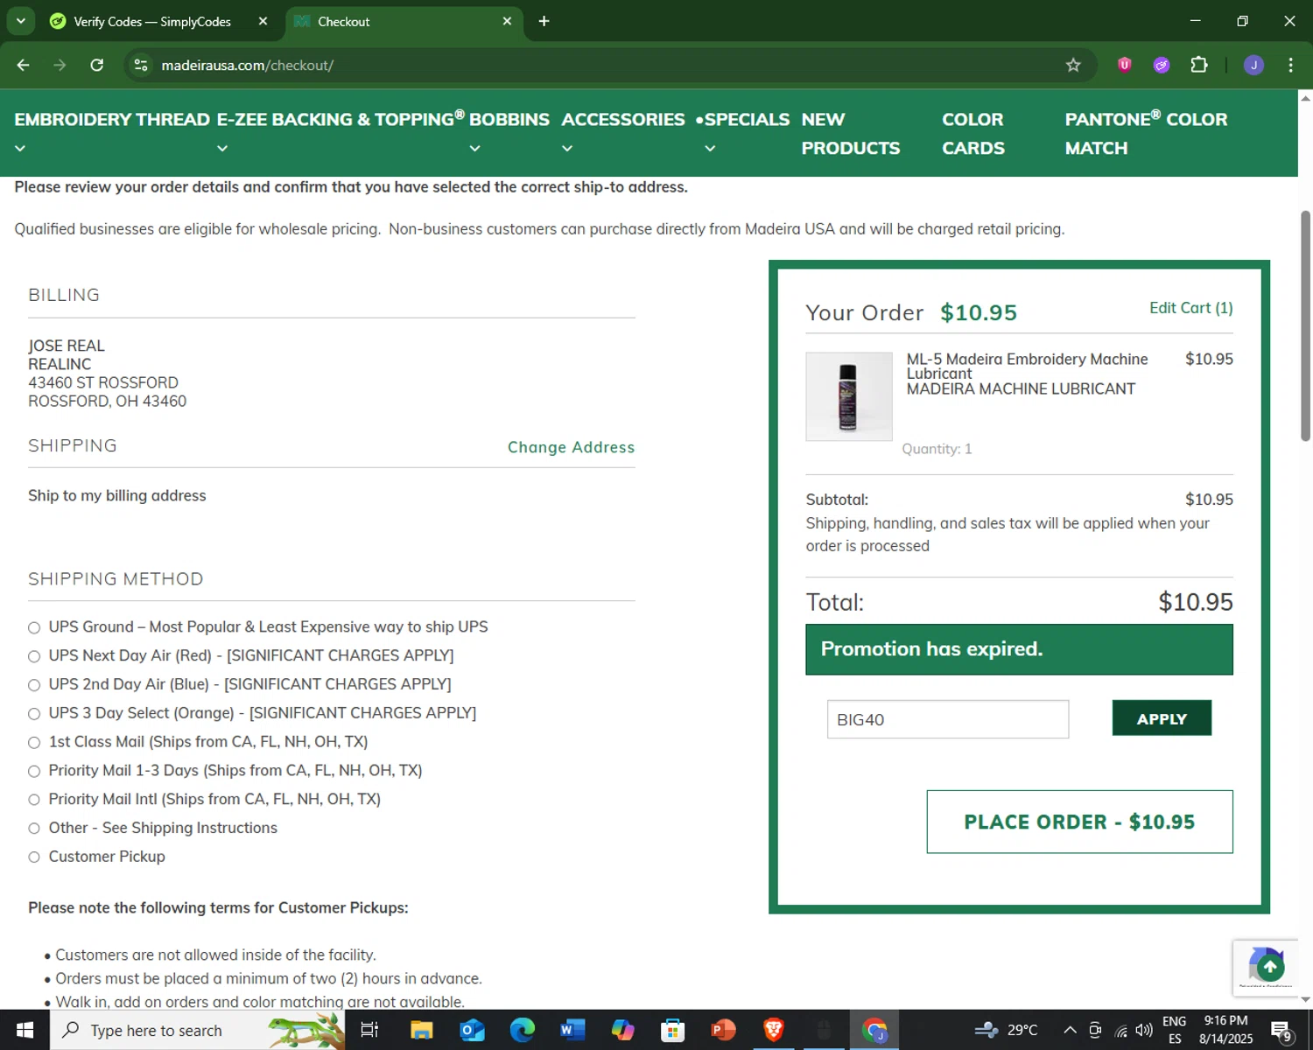The image size is (1313, 1050).
Task: Select UPS 2nd Day Air (Blue)
Action: 34,685
